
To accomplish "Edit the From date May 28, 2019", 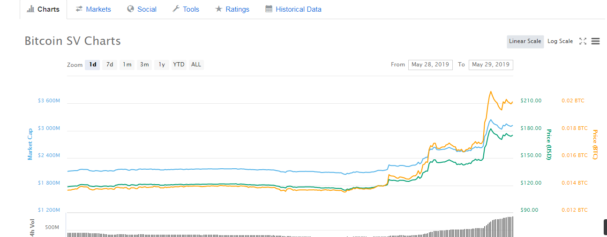I will tap(430, 65).
